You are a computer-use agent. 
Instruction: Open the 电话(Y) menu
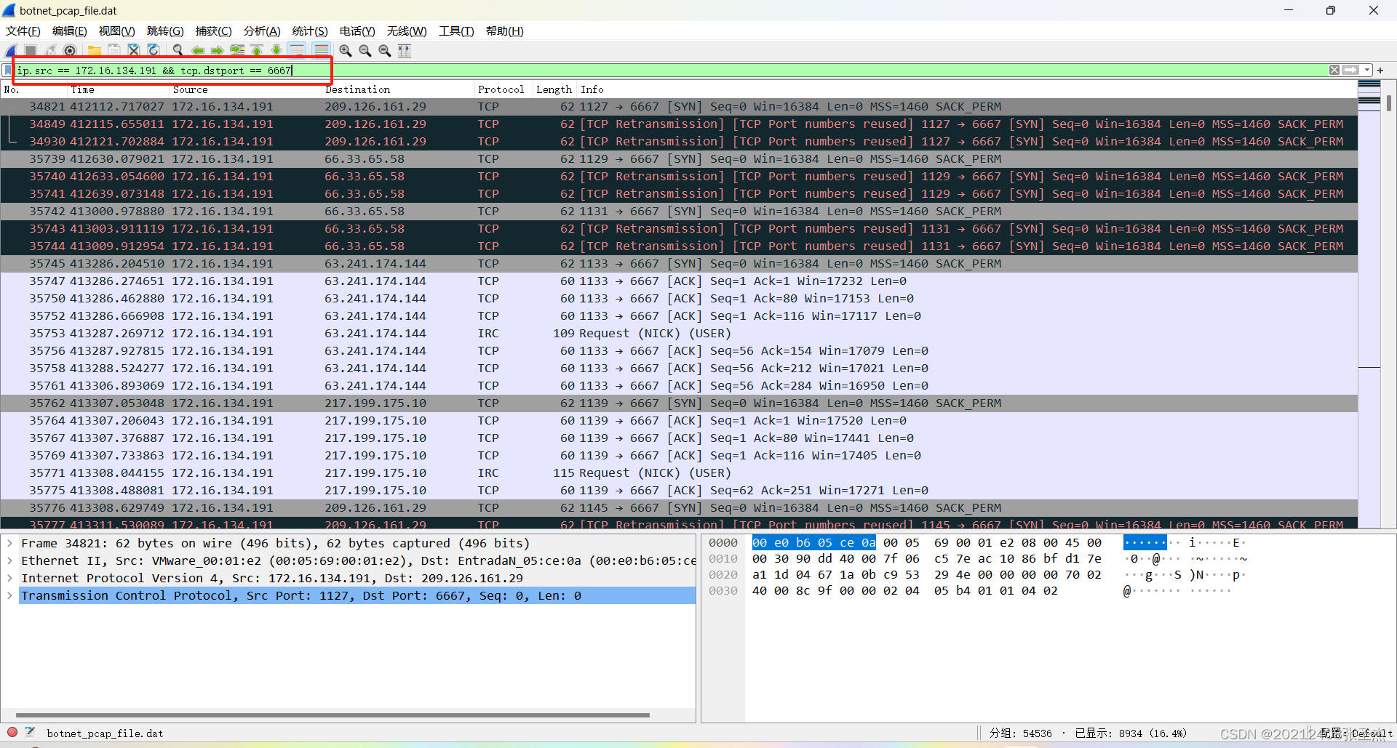(357, 31)
